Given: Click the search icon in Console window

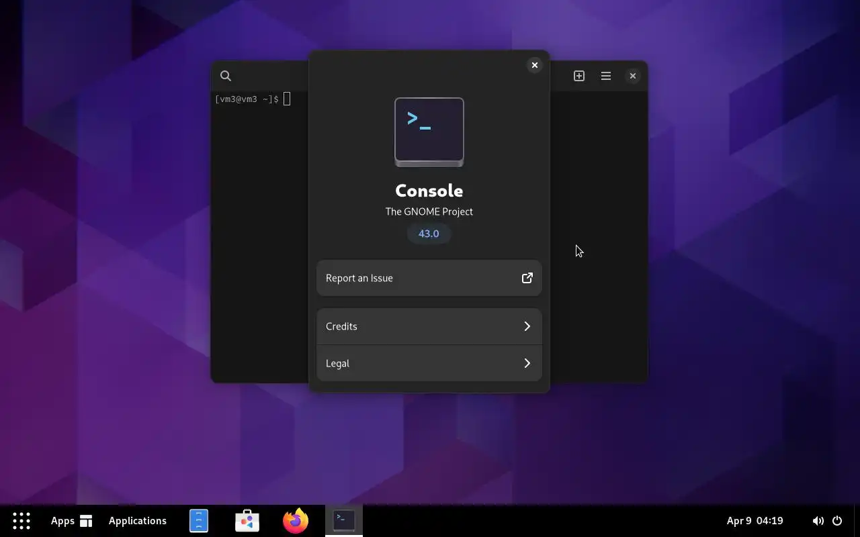Looking at the screenshot, I should point(226,76).
